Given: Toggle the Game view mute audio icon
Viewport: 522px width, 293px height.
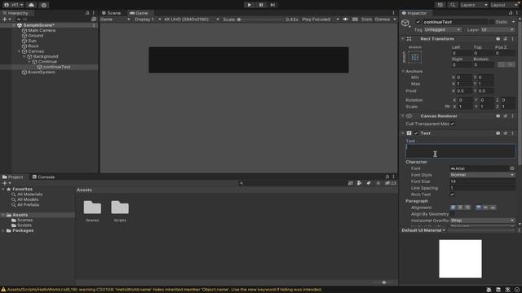Looking at the screenshot, I should tap(346, 20).
